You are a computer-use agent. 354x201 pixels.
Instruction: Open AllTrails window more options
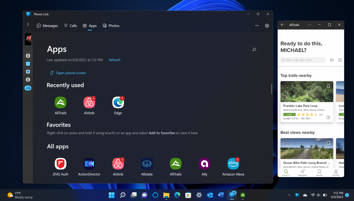pos(309,25)
